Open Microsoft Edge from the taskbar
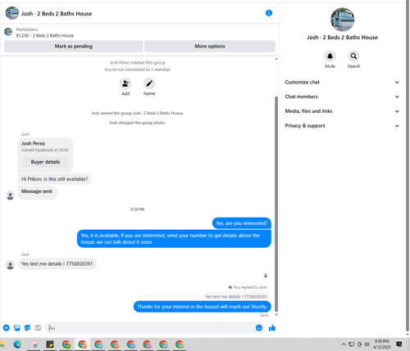This screenshot has width=410, height=351. tap(17, 344)
